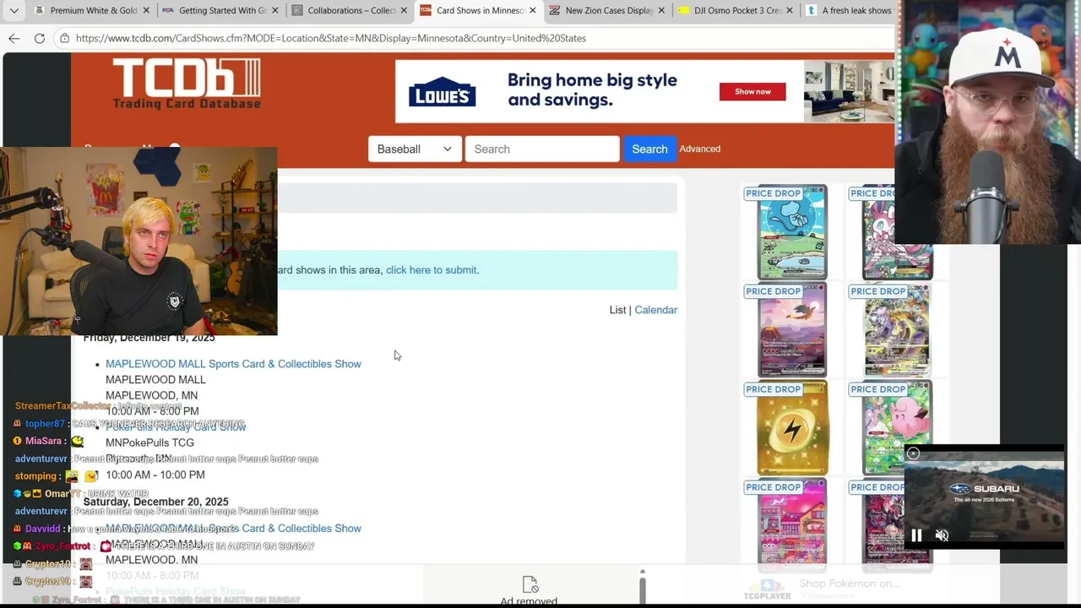Open the Sylveon price drop card

897,232
